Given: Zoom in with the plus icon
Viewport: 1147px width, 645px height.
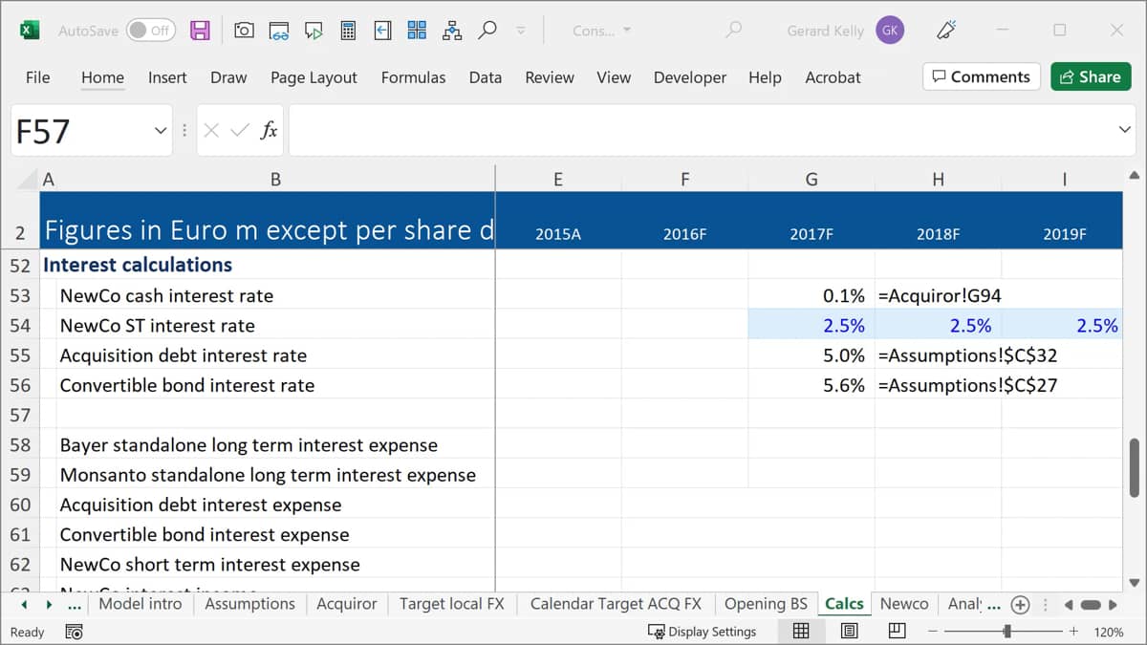Looking at the screenshot, I should click(x=1073, y=632).
